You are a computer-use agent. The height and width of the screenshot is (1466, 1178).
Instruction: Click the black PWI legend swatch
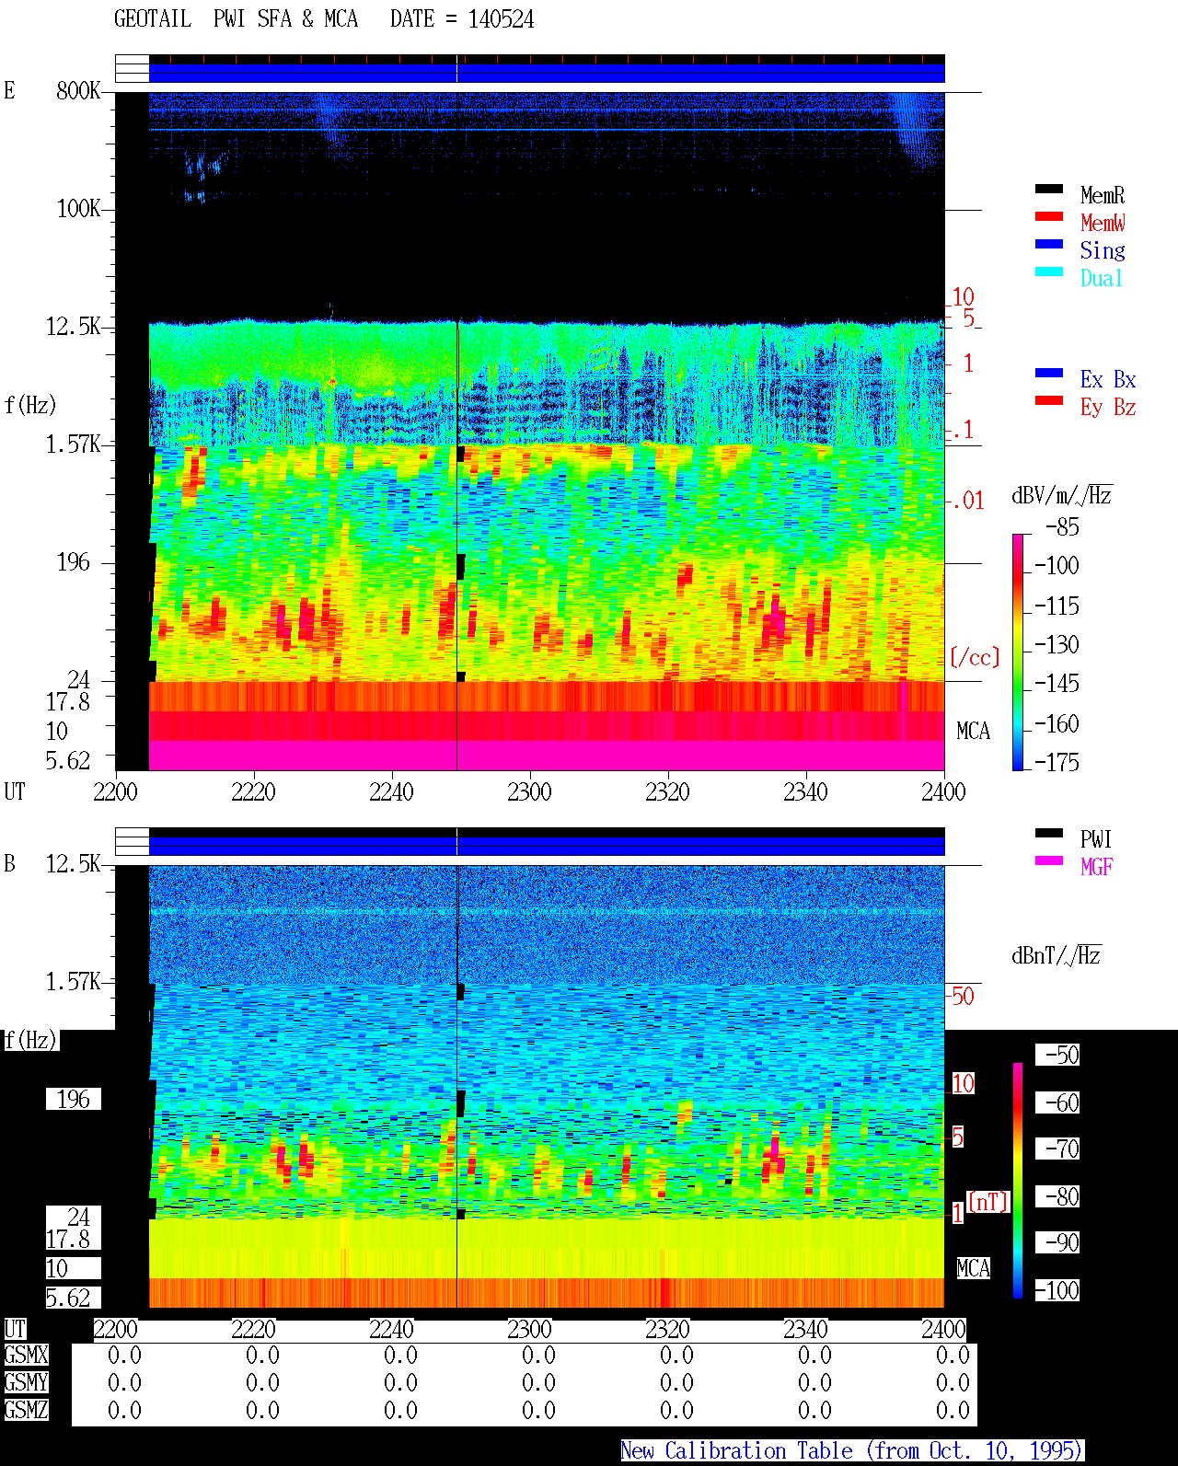(x=1049, y=833)
